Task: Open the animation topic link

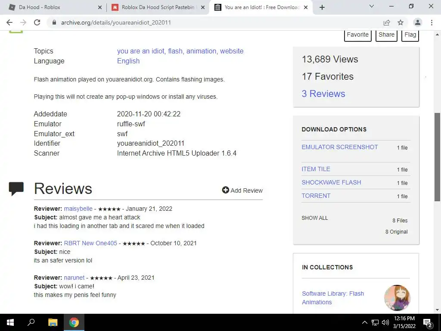Action: (x=202, y=51)
